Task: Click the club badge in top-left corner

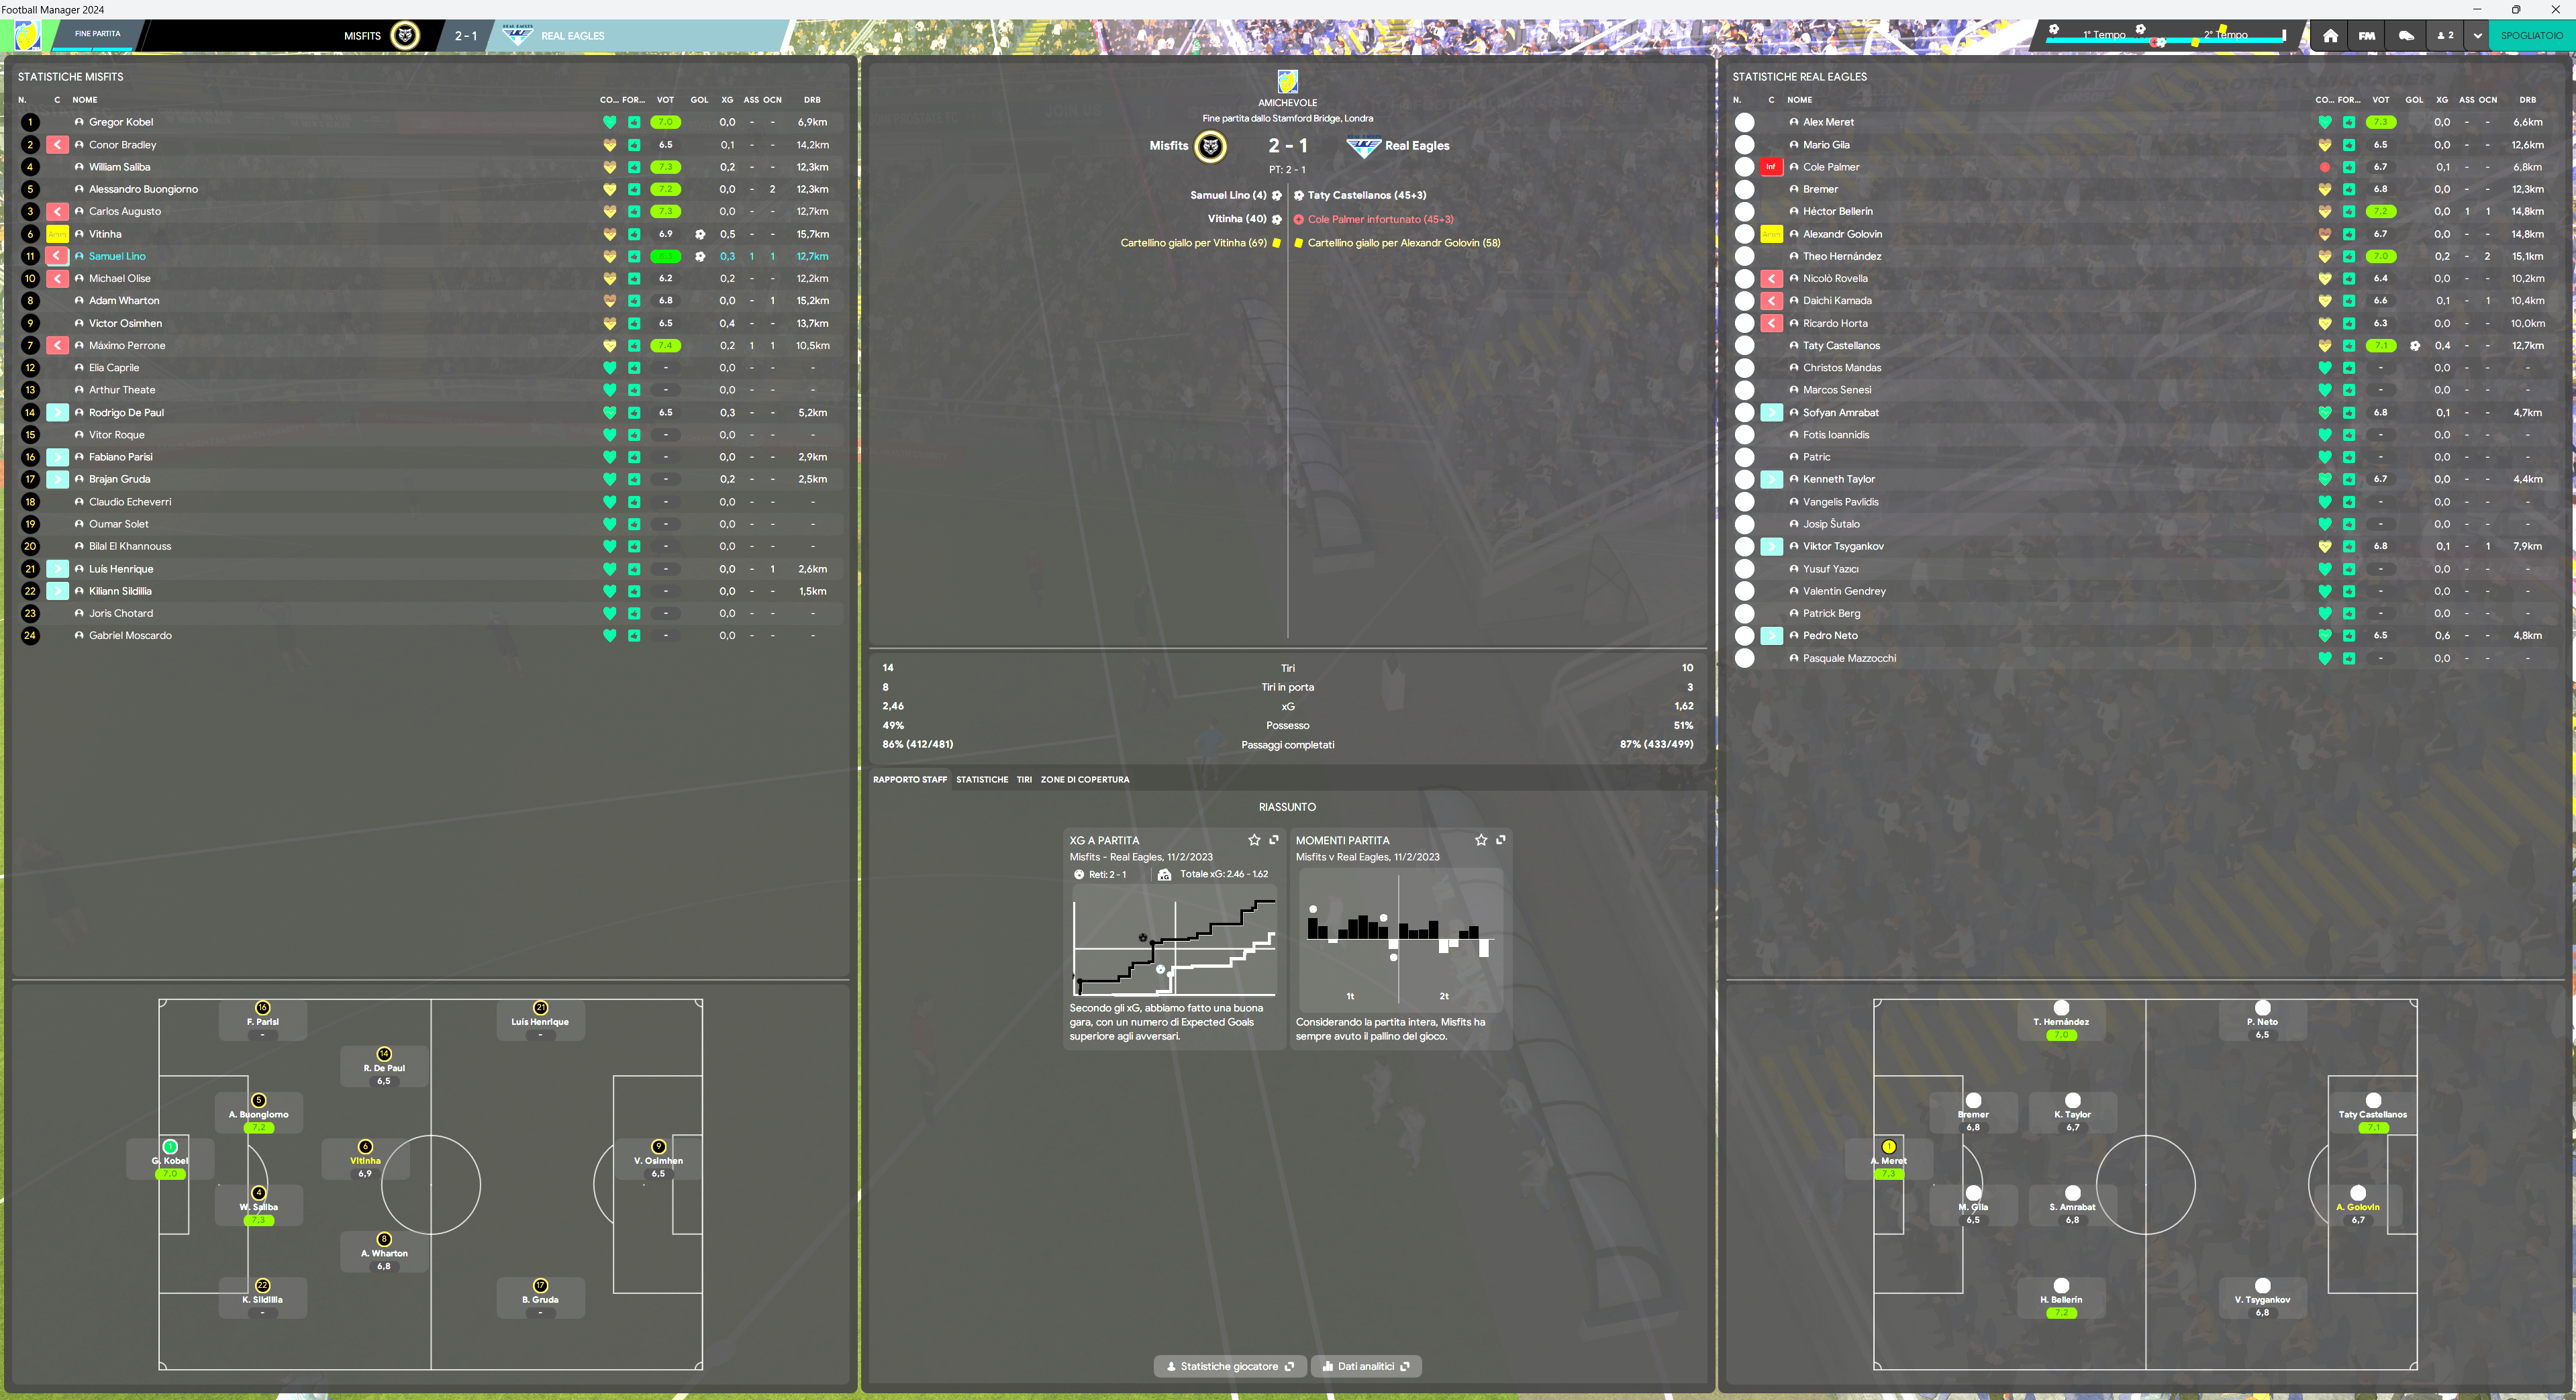Action: point(28,36)
